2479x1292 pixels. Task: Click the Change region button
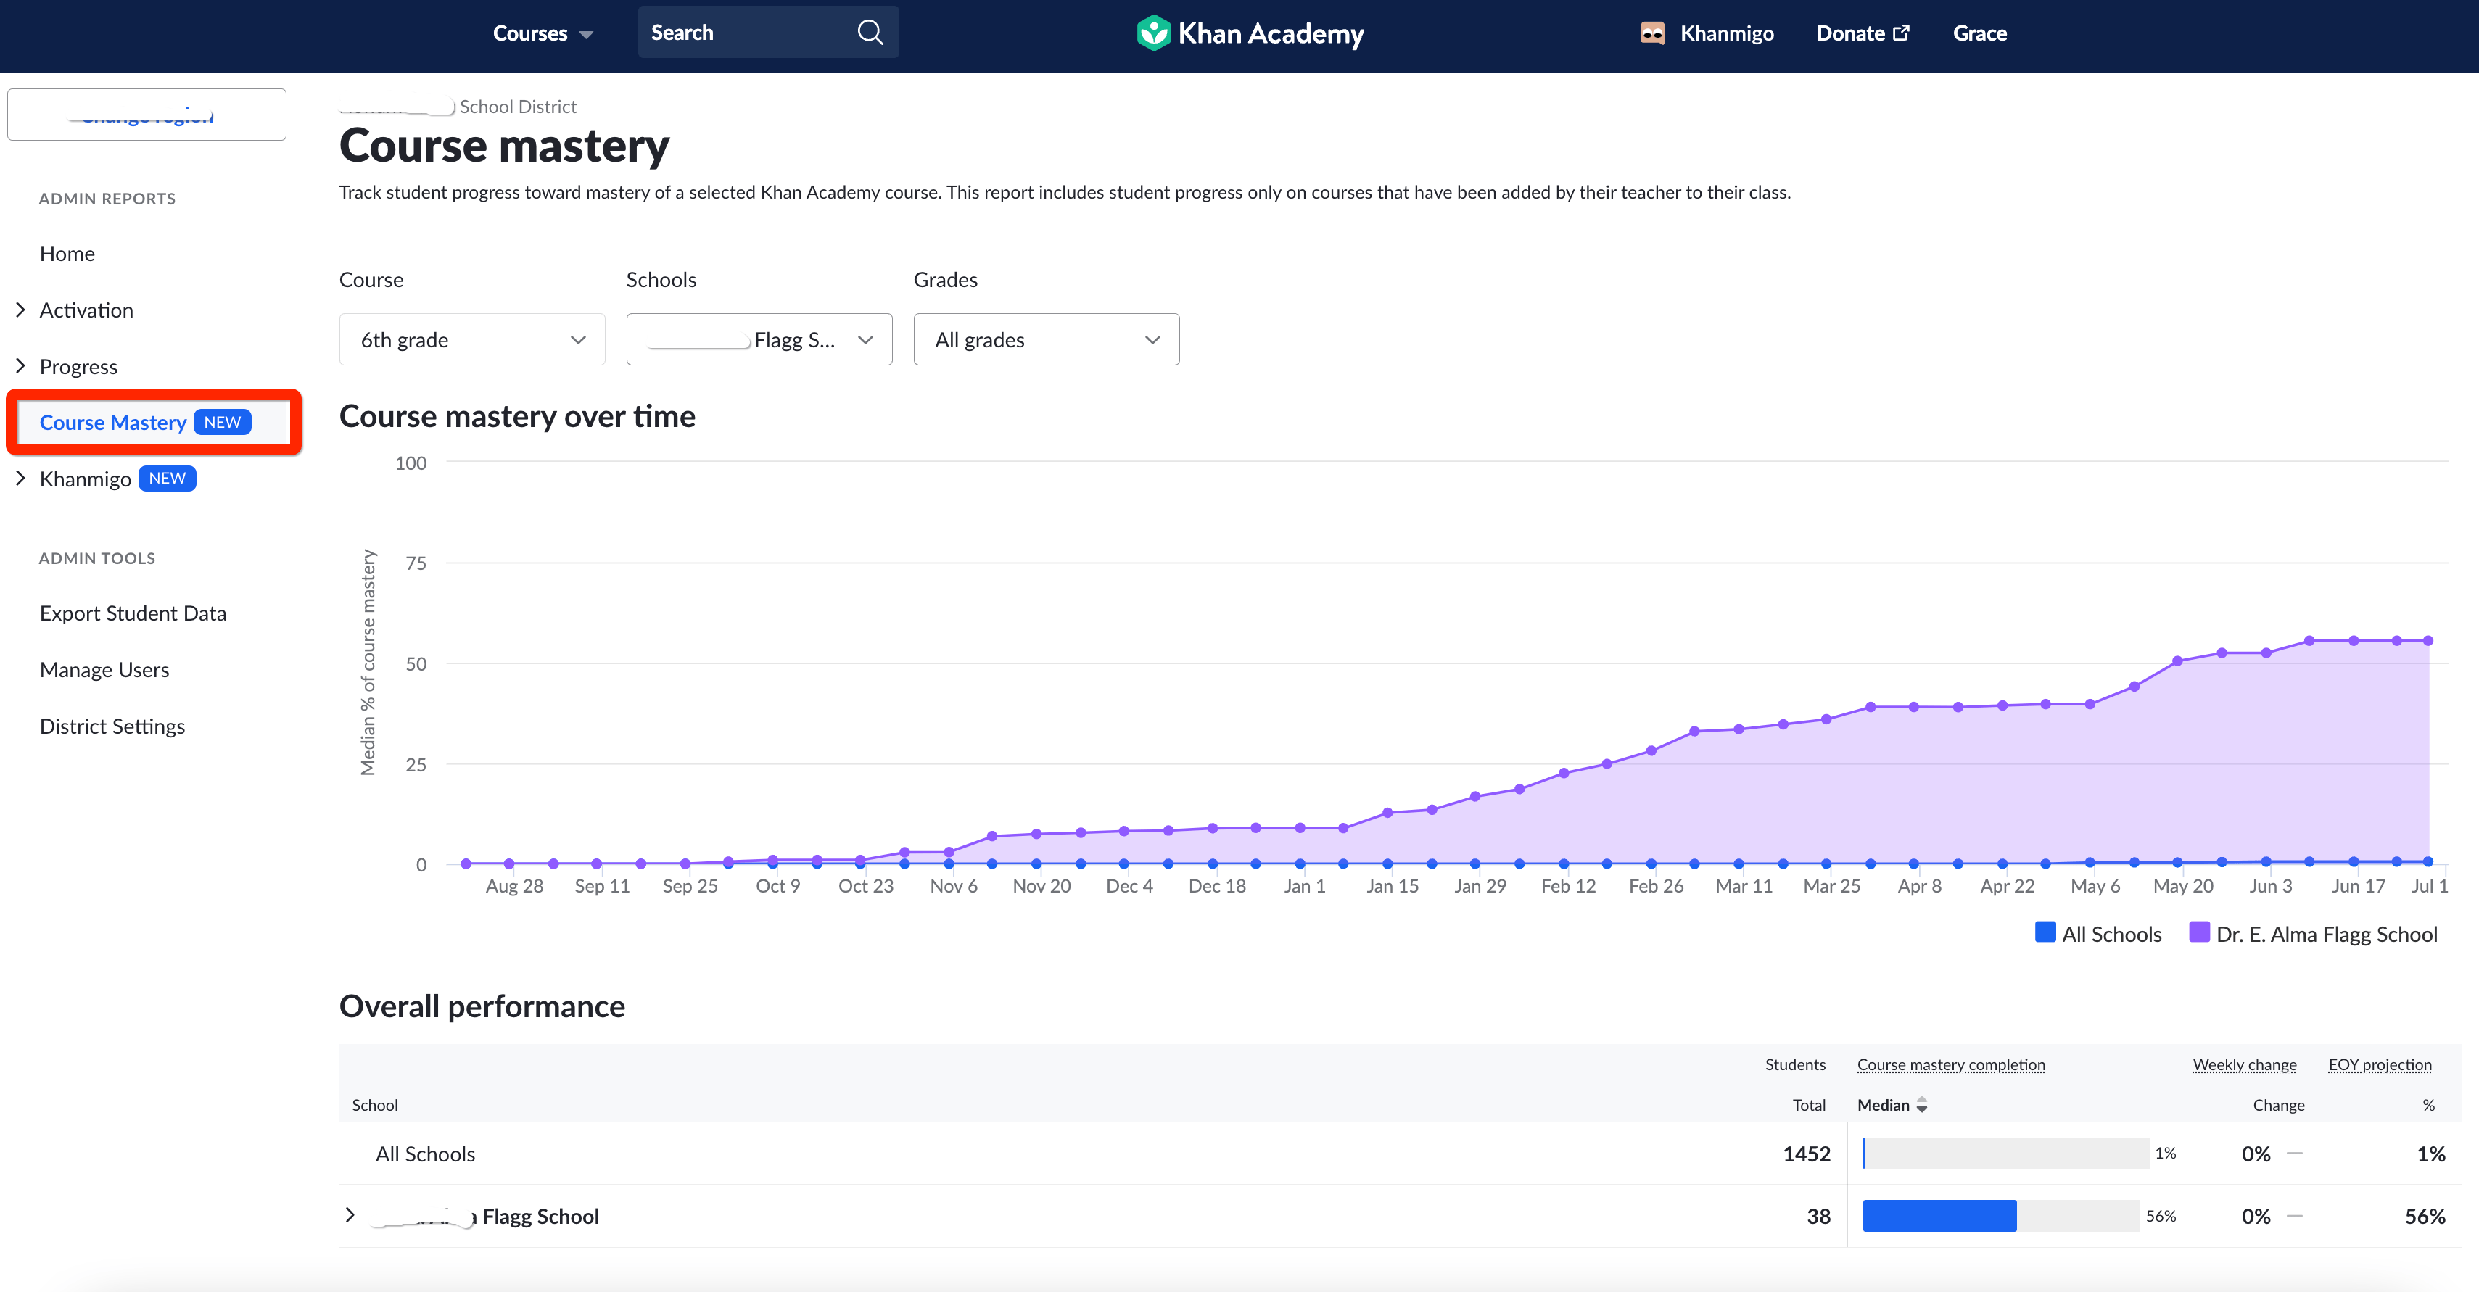pyautogui.click(x=147, y=115)
